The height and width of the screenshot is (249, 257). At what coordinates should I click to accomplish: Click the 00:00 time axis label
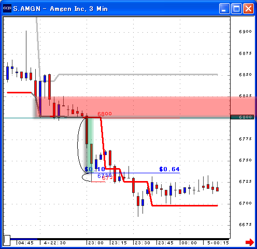tap(189, 243)
